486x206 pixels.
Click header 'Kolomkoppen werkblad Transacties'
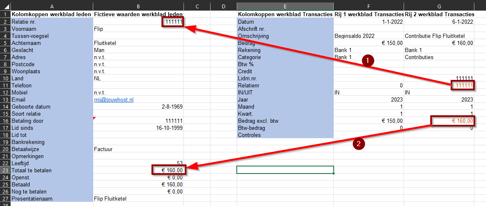(285, 14)
